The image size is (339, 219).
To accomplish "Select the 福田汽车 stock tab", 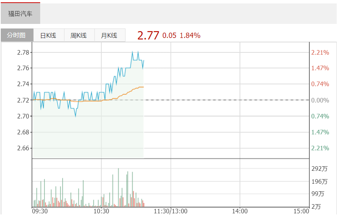I will (x=20, y=13).
